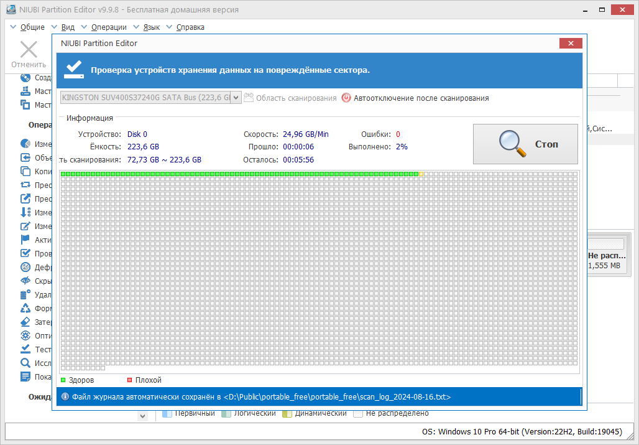
Task: Open the Язык menu
Action: pos(151,27)
